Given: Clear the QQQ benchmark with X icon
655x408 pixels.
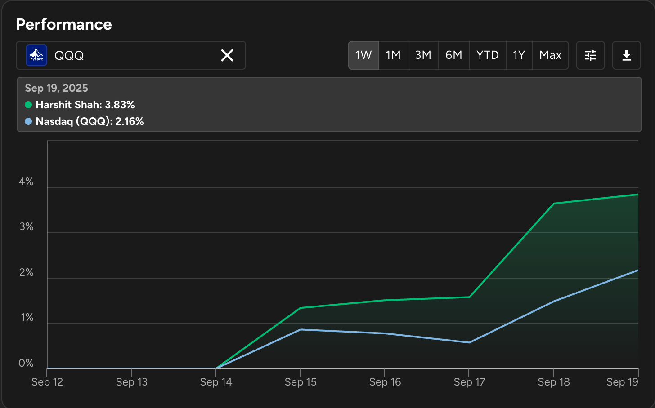Looking at the screenshot, I should pos(227,55).
